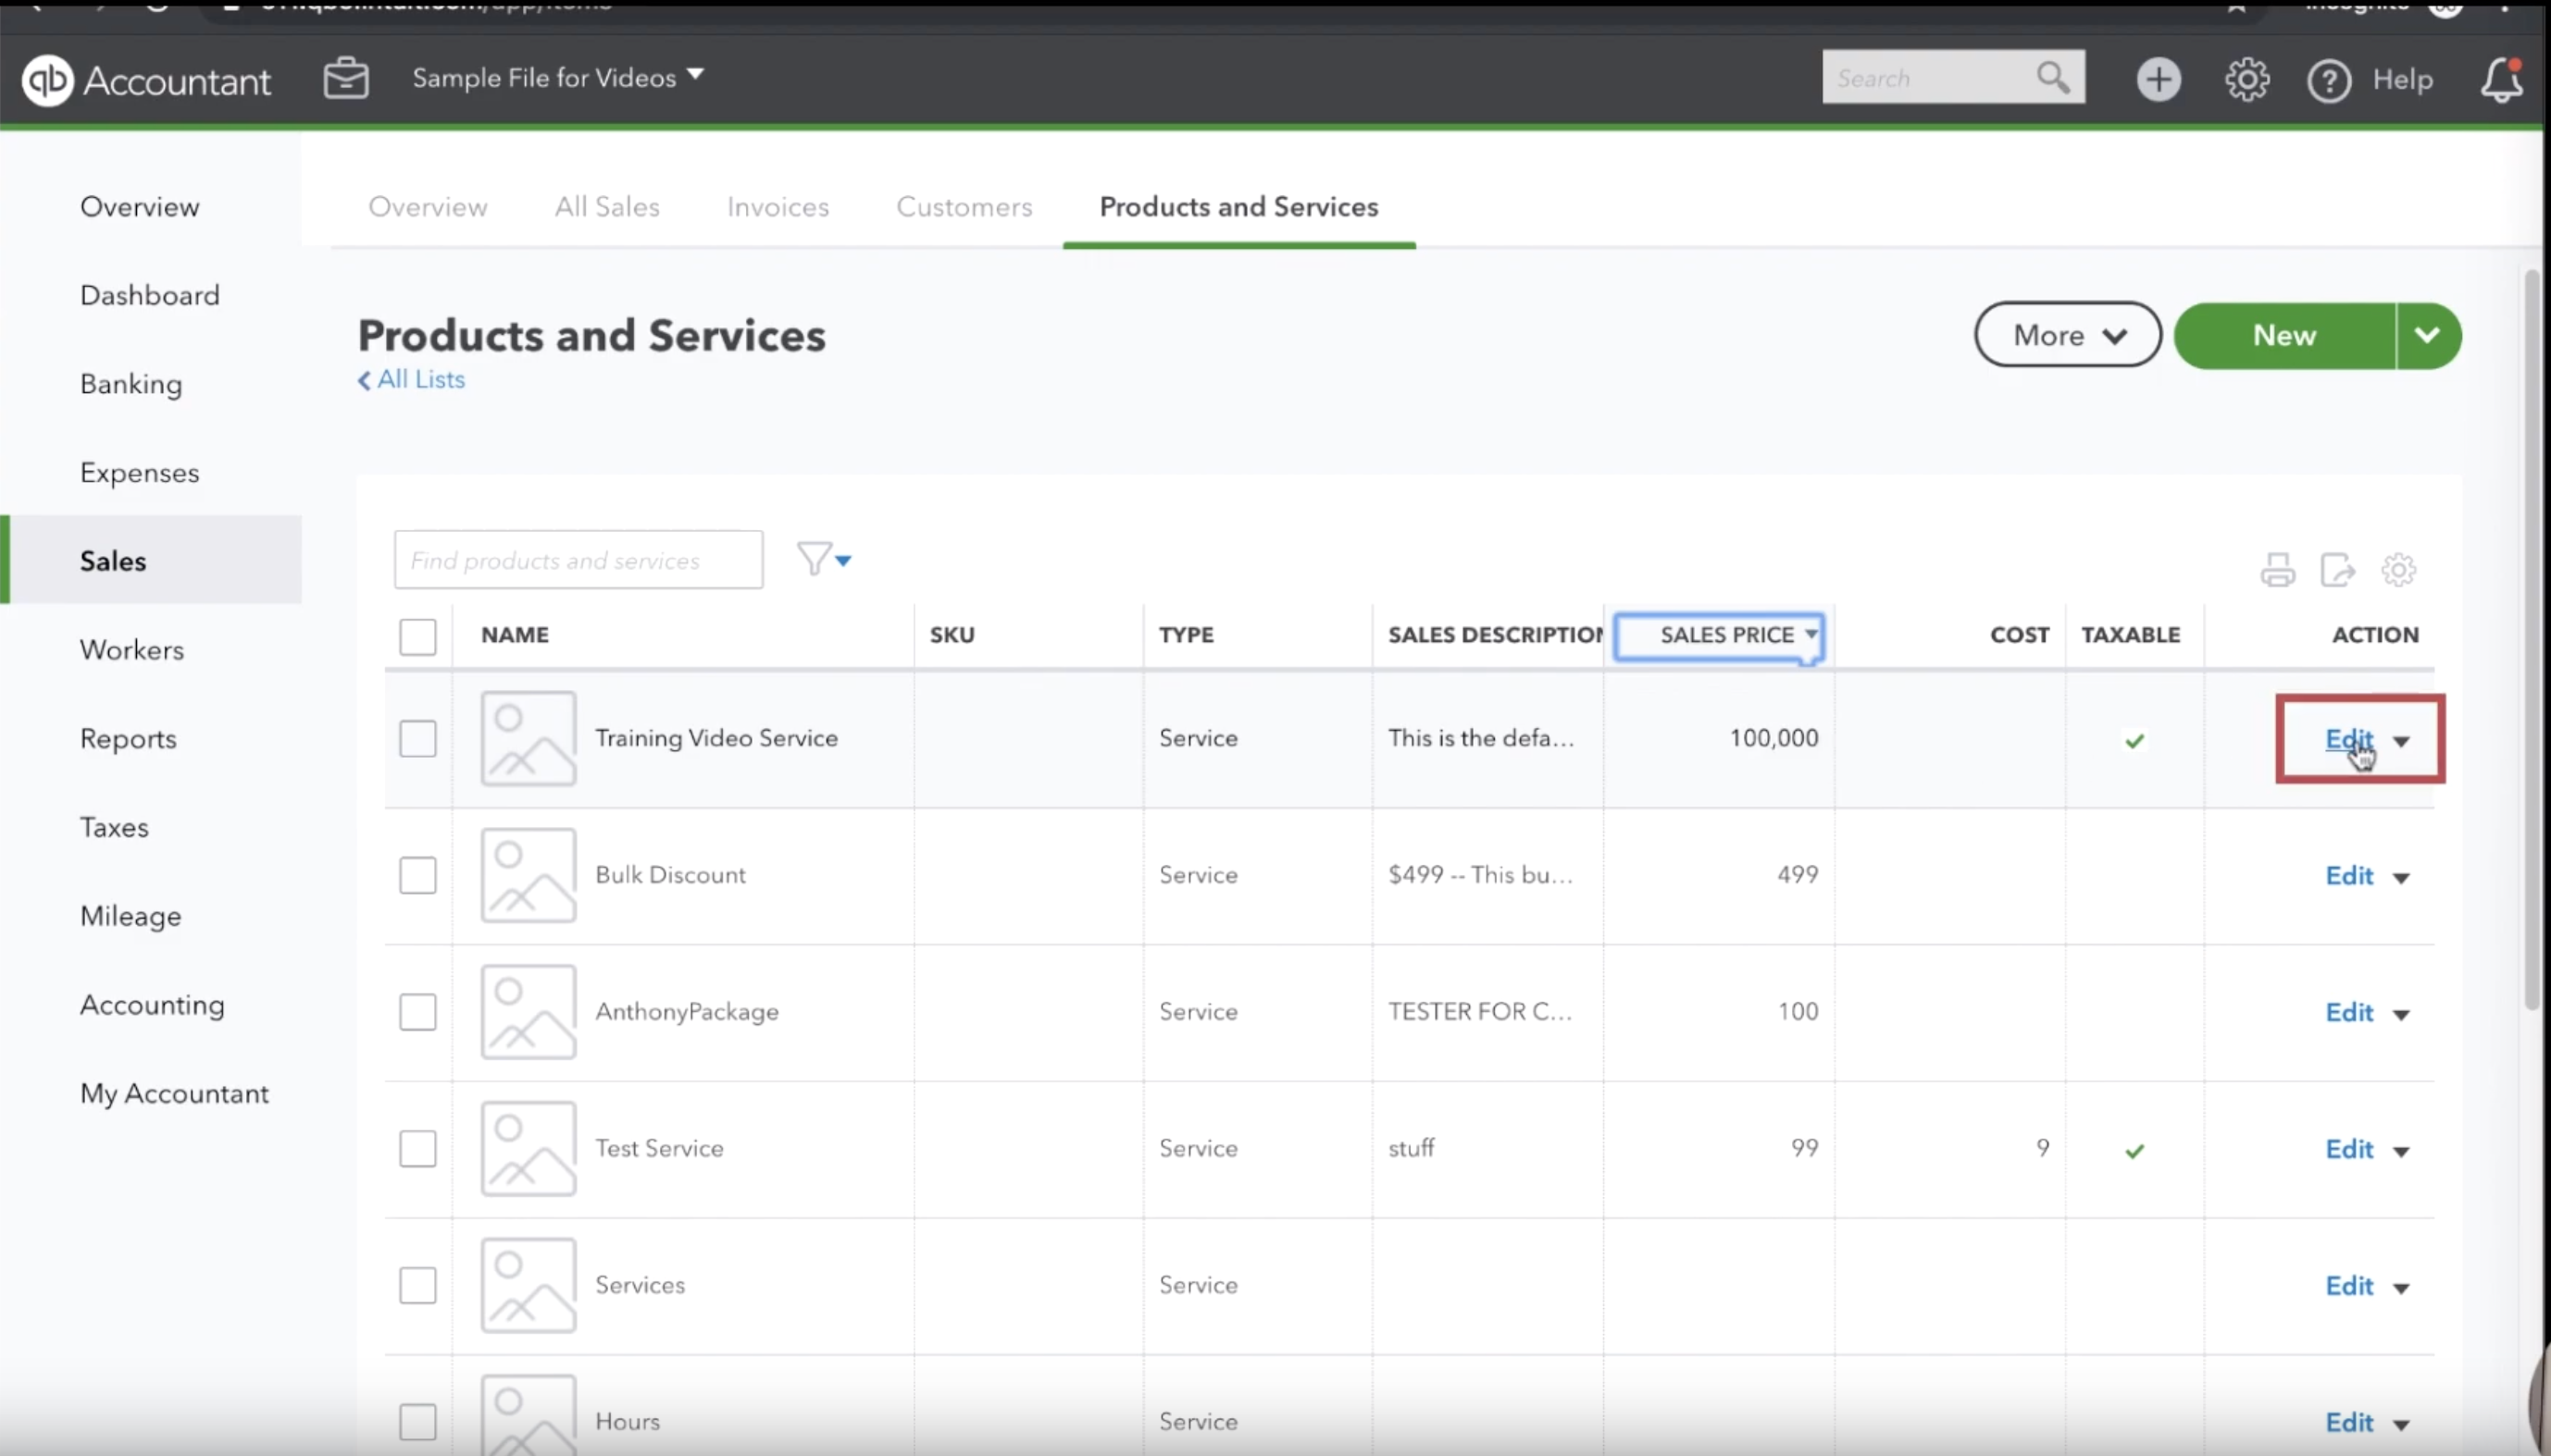Viewport: 2551px width, 1456px height.
Task: Open Mileage in the sidebar
Action: [131, 916]
